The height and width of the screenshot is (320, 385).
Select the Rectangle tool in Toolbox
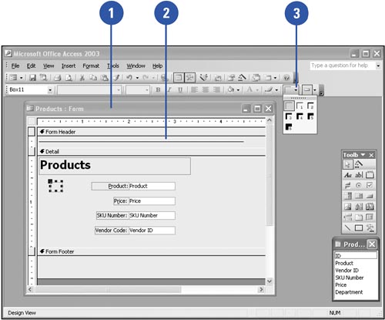coord(359,227)
